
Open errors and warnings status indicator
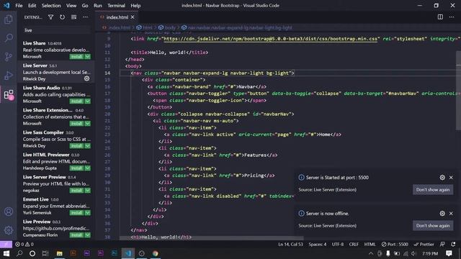(24, 245)
